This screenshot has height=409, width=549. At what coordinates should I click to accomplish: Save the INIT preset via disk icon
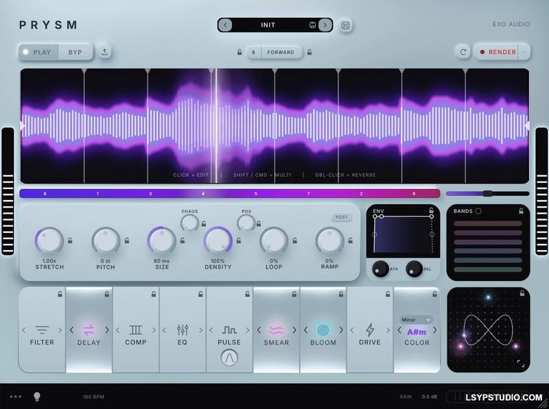click(x=313, y=25)
